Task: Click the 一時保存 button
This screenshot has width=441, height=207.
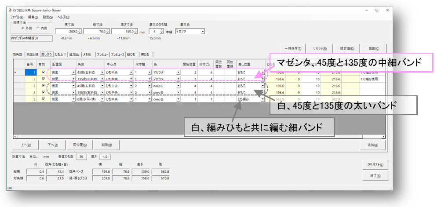Action: pos(293,48)
